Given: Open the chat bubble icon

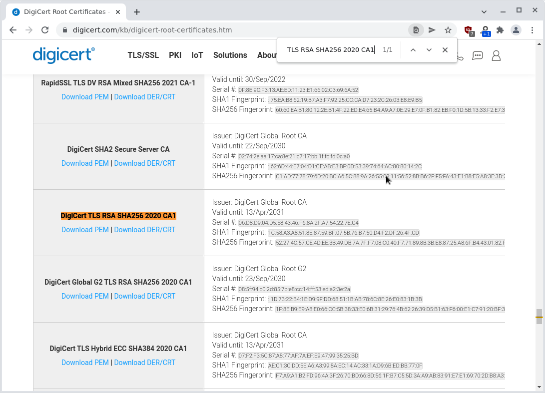Looking at the screenshot, I should [478, 55].
